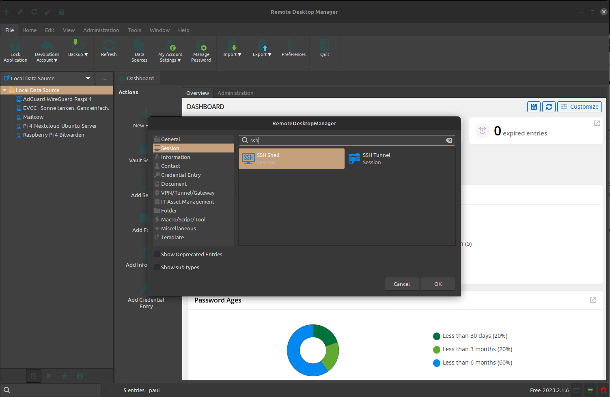
Task: Open the Administration menu
Action: (101, 30)
